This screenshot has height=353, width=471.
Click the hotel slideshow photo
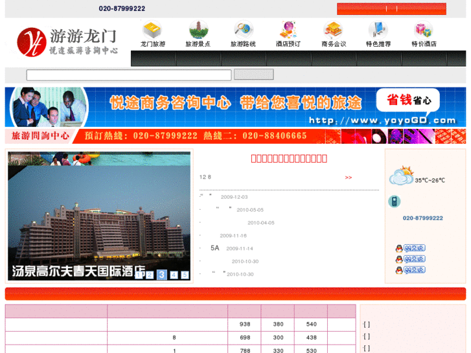[99, 216]
